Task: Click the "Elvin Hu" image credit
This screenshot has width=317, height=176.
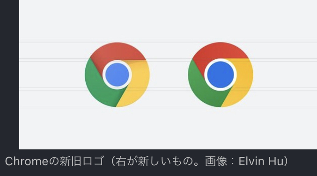Action: pos(261,161)
